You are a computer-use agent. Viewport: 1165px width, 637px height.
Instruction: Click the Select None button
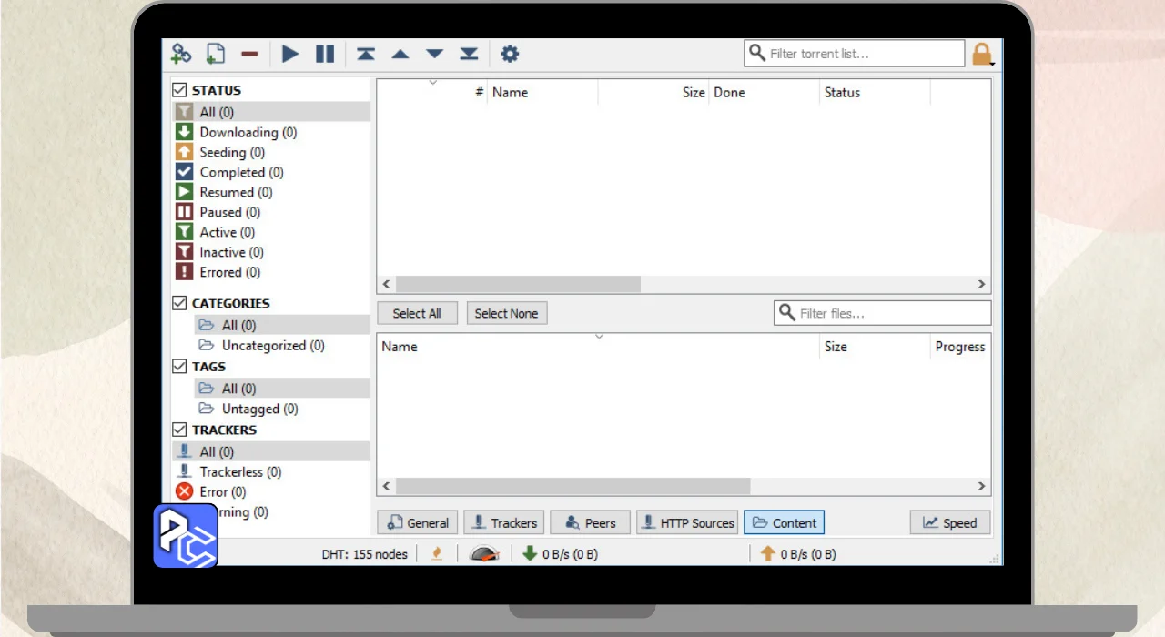pyautogui.click(x=506, y=313)
